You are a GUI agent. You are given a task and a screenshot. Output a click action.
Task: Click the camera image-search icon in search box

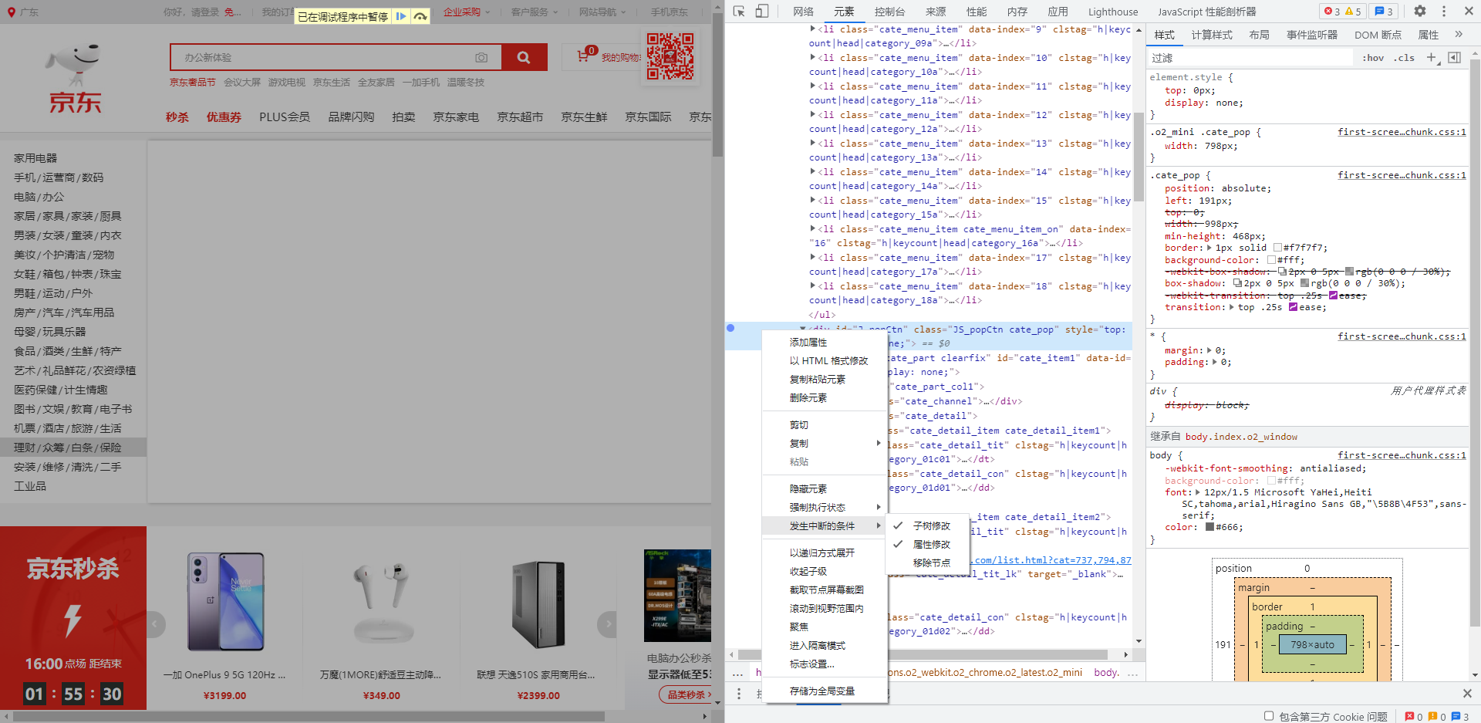(481, 58)
